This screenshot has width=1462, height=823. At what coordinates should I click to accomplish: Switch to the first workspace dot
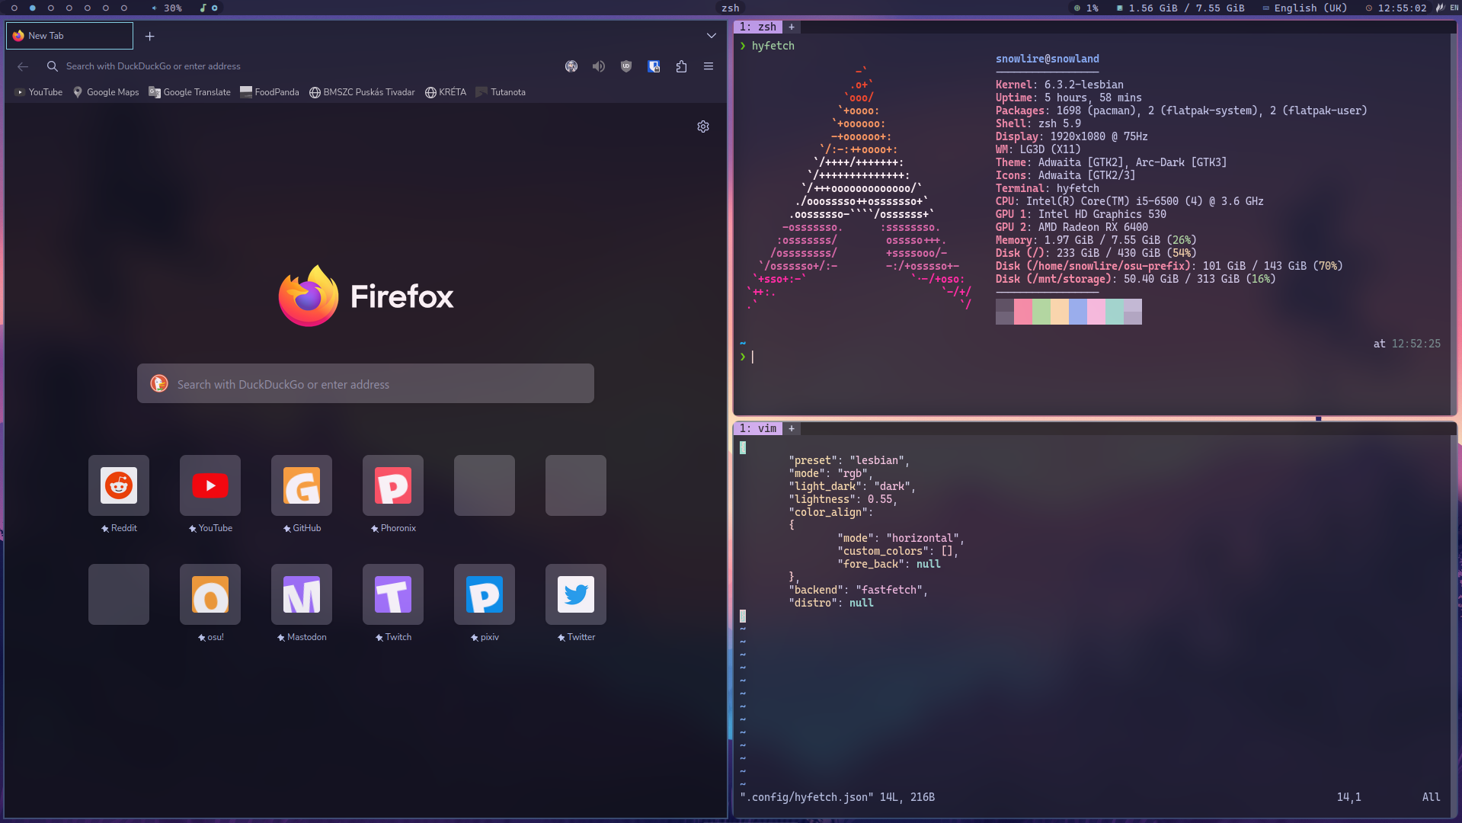(x=14, y=8)
